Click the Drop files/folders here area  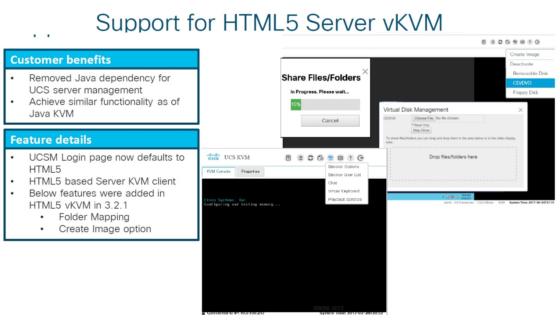pos(453,163)
